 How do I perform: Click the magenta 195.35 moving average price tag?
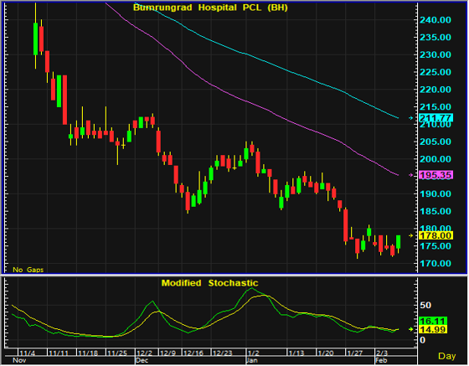pos(436,175)
